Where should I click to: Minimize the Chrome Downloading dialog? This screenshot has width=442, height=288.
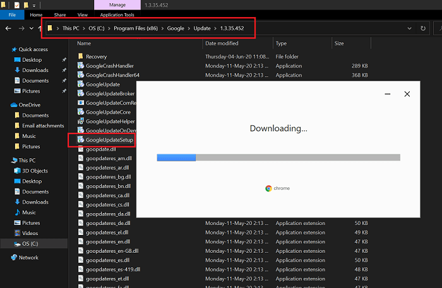coord(388,94)
